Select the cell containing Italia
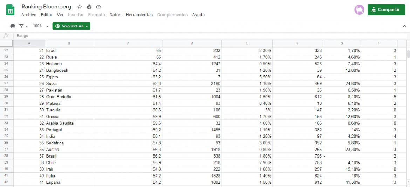The image size is (410, 187). pos(69,176)
